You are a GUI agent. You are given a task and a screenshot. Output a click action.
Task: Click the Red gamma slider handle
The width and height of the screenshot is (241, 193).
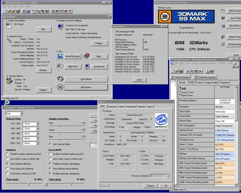[x=60, y=126]
